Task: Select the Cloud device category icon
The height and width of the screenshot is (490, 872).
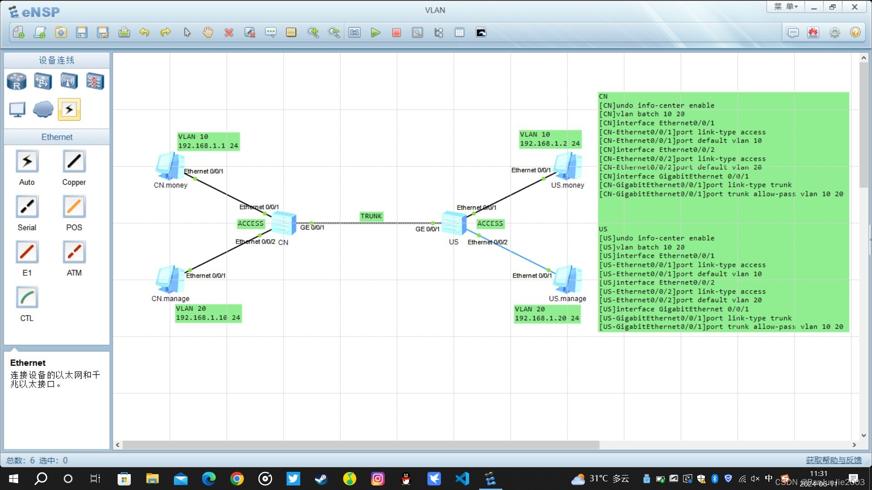Action: point(43,109)
